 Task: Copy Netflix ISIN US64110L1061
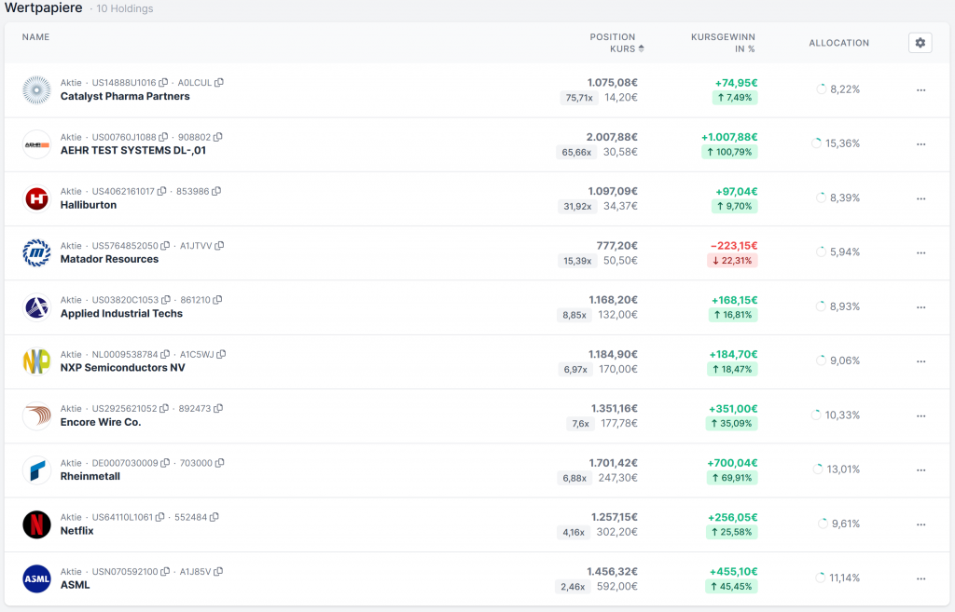[159, 517]
